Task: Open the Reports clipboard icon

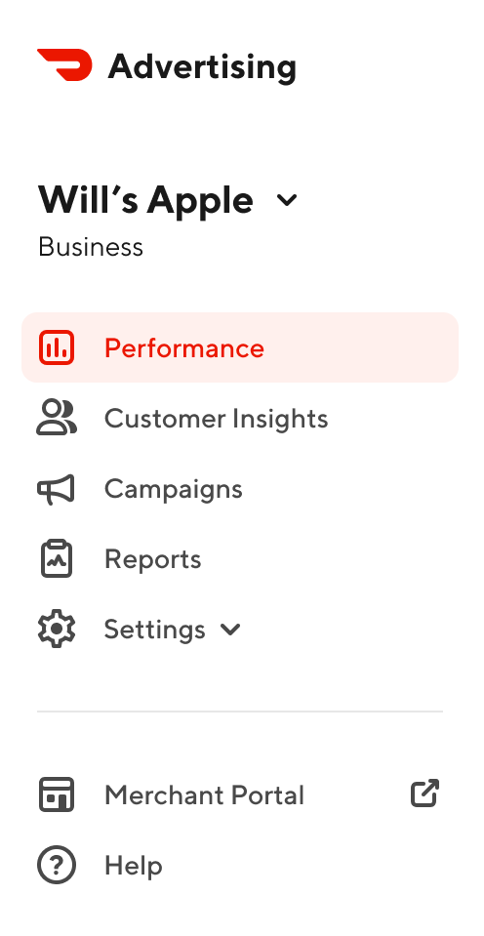Action: coord(57,558)
